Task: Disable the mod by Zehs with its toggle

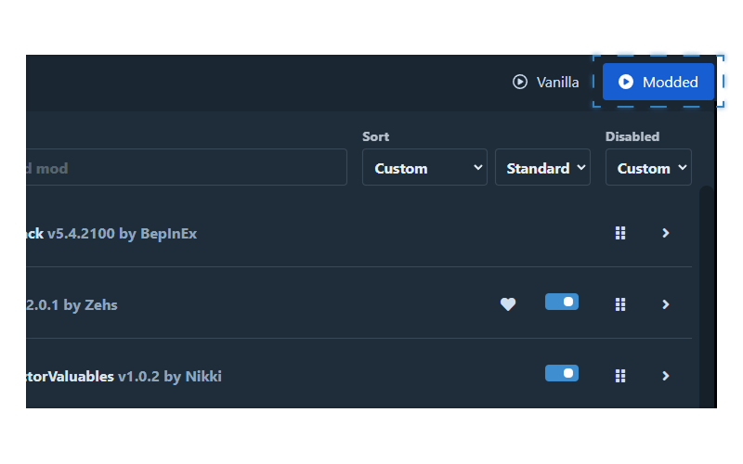Action: coord(562,302)
